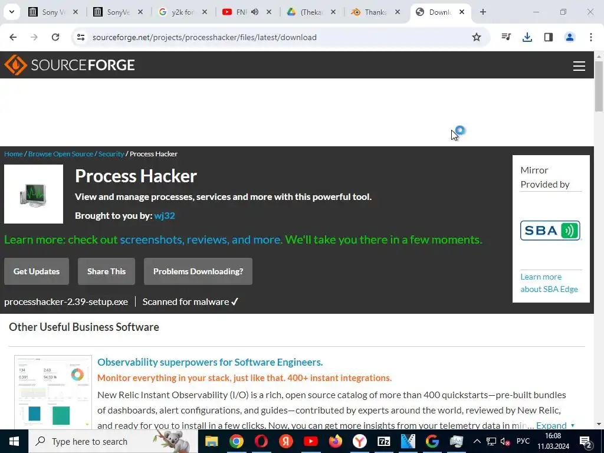Screen dimensions: 604x453
Task: Click the page vertical scrollbar thumb
Action: [x=599, y=86]
